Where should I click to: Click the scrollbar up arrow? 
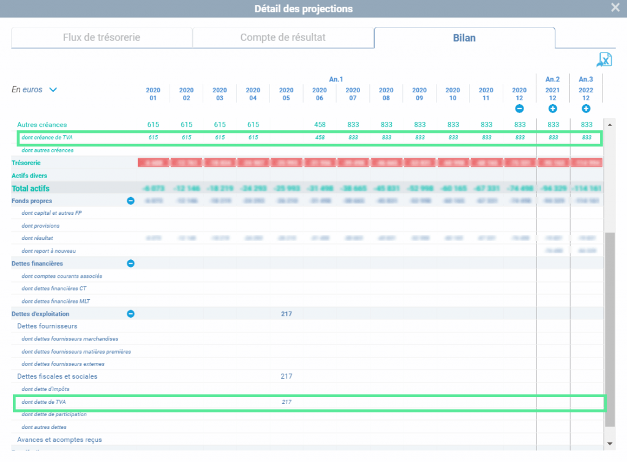pos(610,125)
